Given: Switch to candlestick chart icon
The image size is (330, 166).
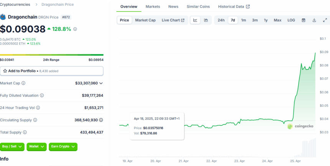Looking at the screenshot, I should tap(206, 20).
